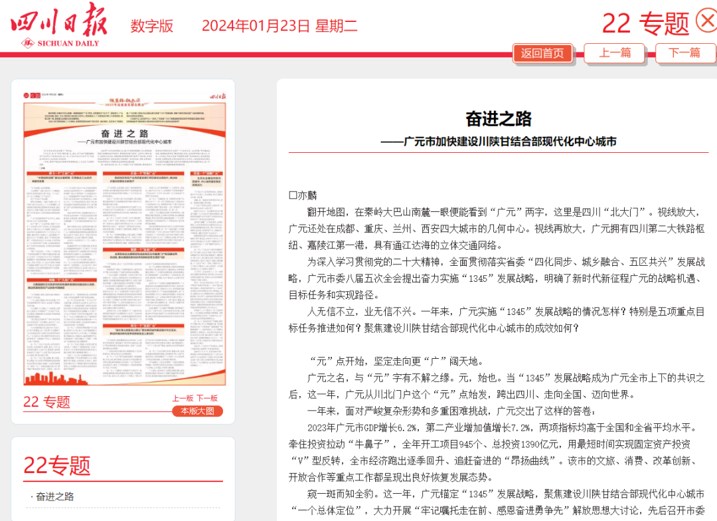Image resolution: width=717 pixels, height=521 pixels.
Task: Click paragraph starting 为深入学习贯彻党的二十大精神
Action: coord(497,278)
